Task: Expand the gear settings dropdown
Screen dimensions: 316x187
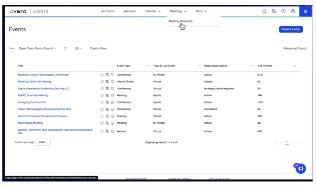Action: pyautogui.click(x=78, y=49)
